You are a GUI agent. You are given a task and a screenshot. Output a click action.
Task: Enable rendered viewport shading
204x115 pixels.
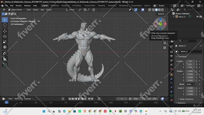pos(162,10)
